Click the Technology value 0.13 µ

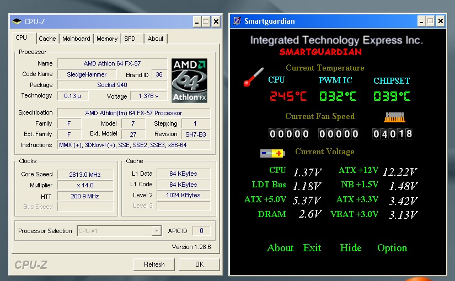click(x=73, y=96)
